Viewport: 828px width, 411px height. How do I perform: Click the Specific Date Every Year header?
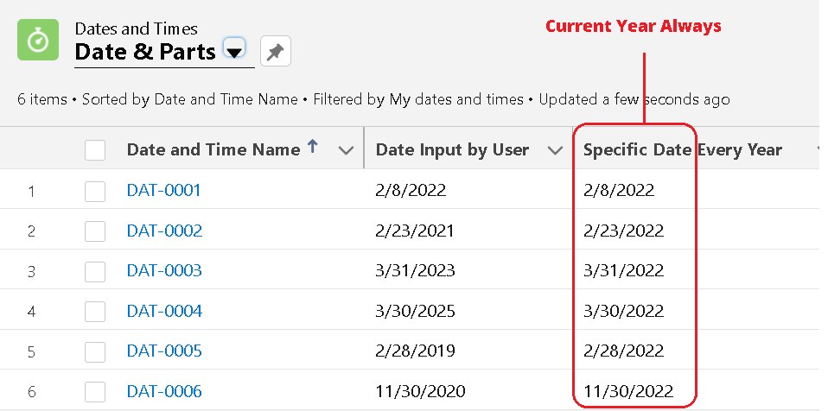click(x=682, y=150)
